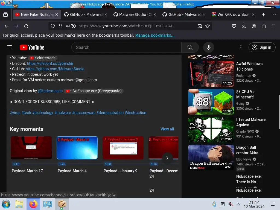Click the YouTube search magnifier button
Image resolution: width=280 pixels, height=210 pixels.
coord(190,47)
